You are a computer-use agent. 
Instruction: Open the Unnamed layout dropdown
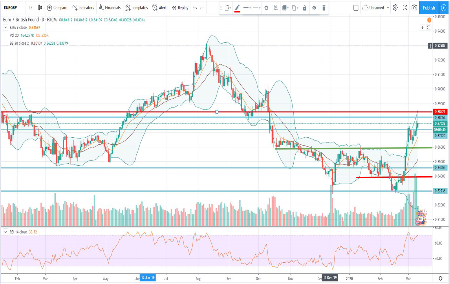376,8
